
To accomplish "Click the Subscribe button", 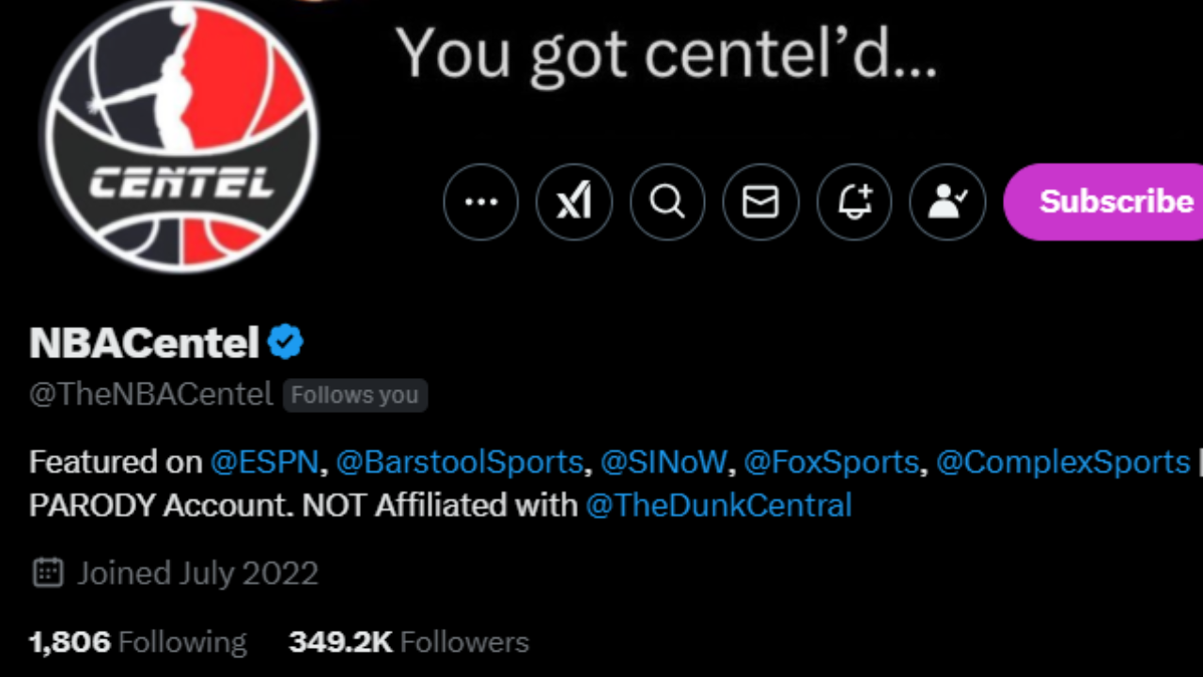I will 1115,201.
